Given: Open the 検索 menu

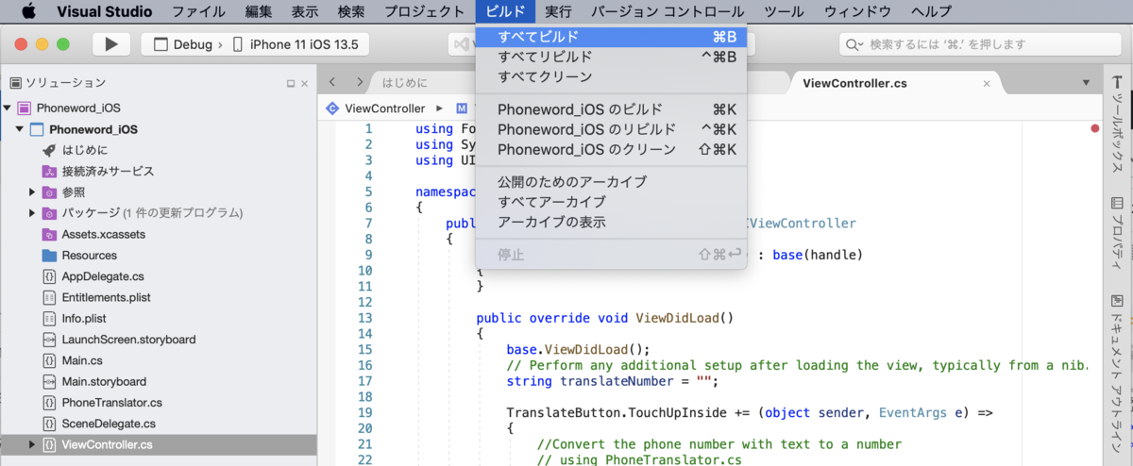Looking at the screenshot, I should click(351, 11).
